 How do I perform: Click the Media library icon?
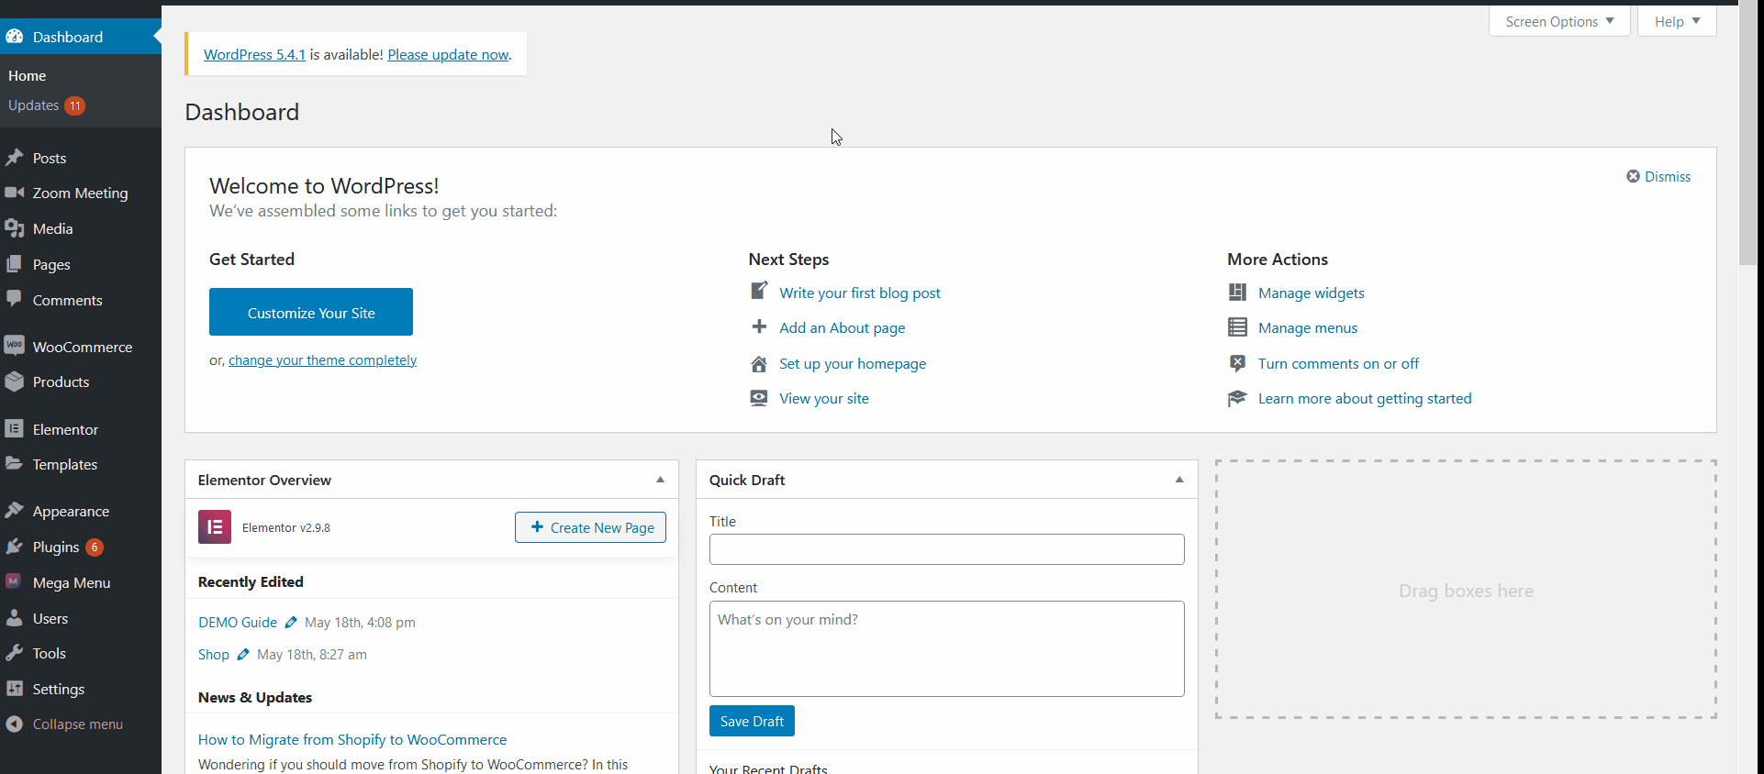coord(15,228)
